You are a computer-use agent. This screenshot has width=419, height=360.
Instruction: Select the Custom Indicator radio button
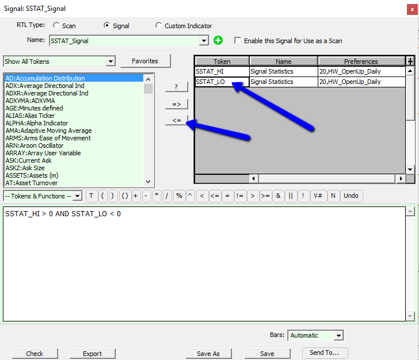point(158,25)
